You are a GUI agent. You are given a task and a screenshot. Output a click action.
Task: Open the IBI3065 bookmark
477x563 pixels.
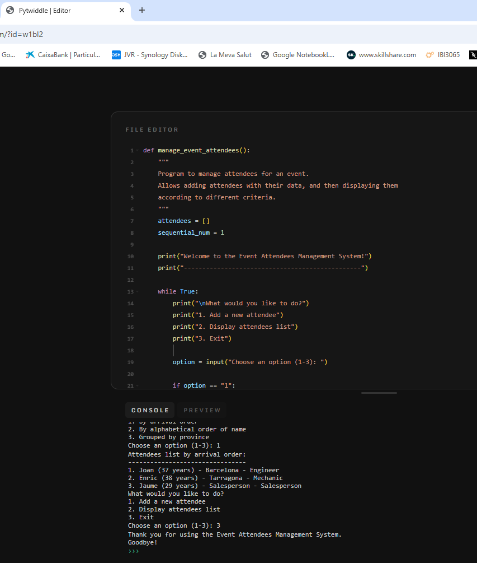(x=443, y=55)
